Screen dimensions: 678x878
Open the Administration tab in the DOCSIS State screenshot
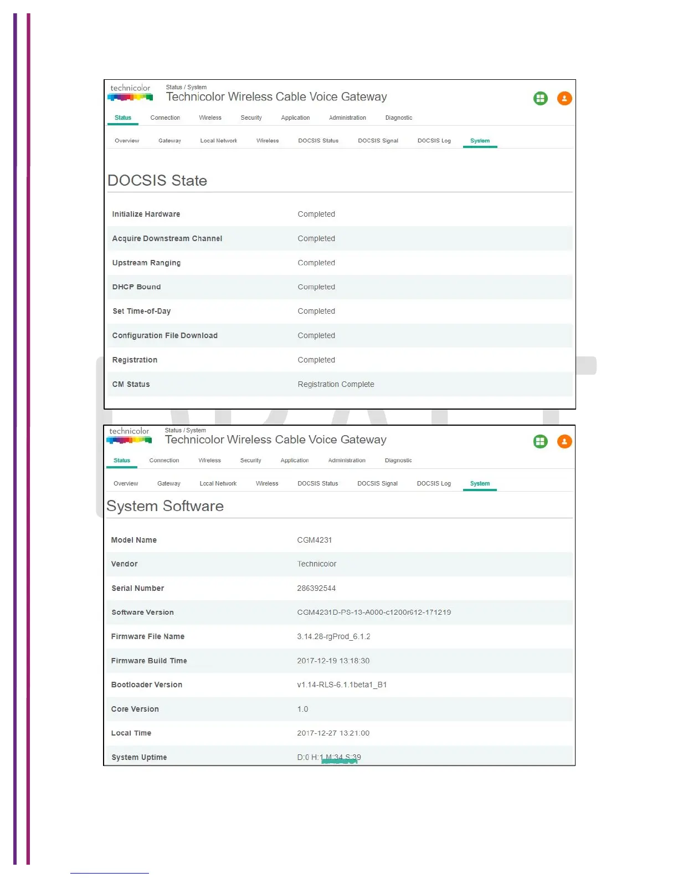(x=347, y=118)
